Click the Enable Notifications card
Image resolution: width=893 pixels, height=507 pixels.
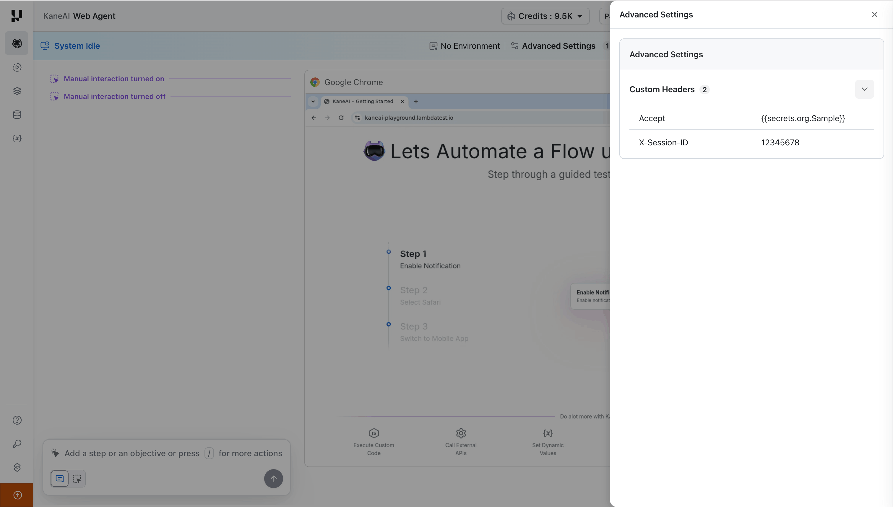click(x=590, y=296)
